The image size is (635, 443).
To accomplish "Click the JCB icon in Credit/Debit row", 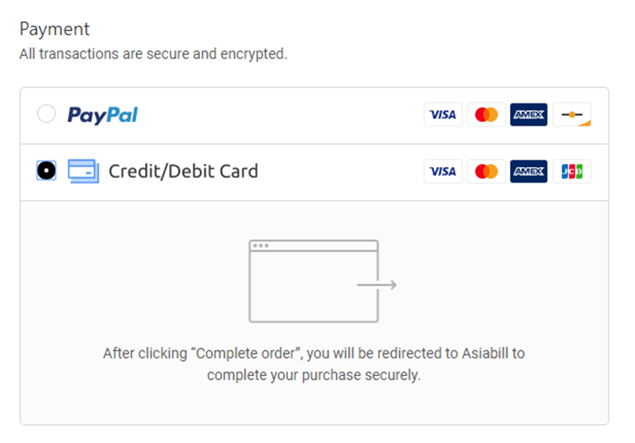I will 572,171.
